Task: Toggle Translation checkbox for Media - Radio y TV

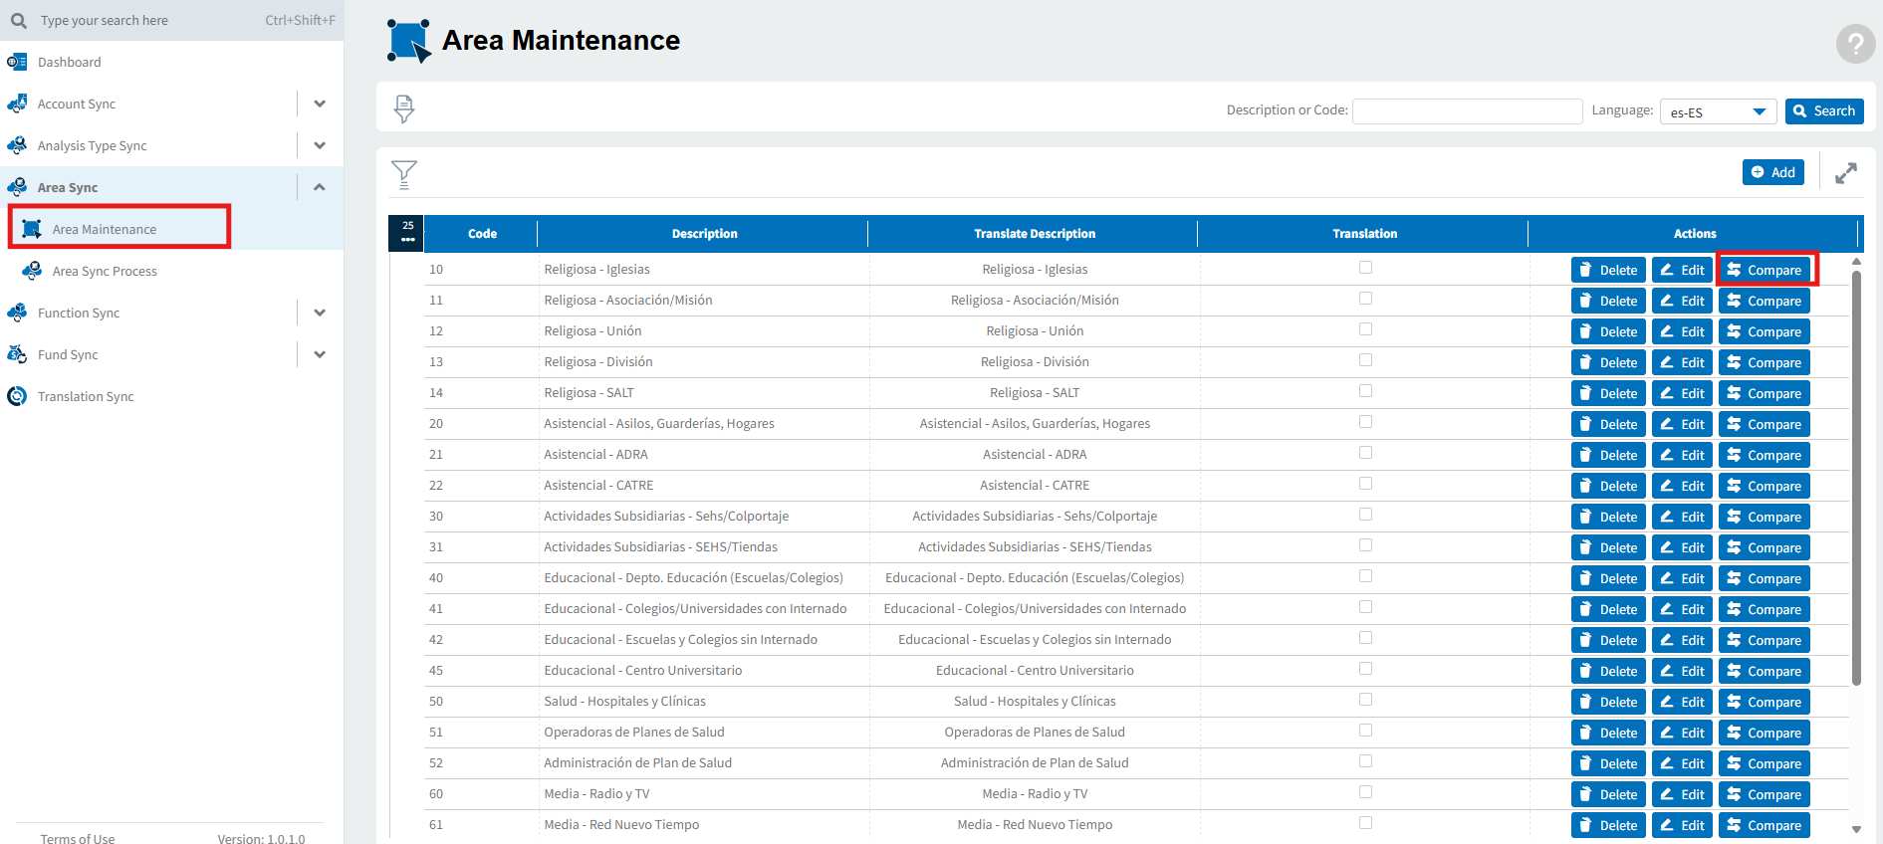Action: [x=1365, y=792]
